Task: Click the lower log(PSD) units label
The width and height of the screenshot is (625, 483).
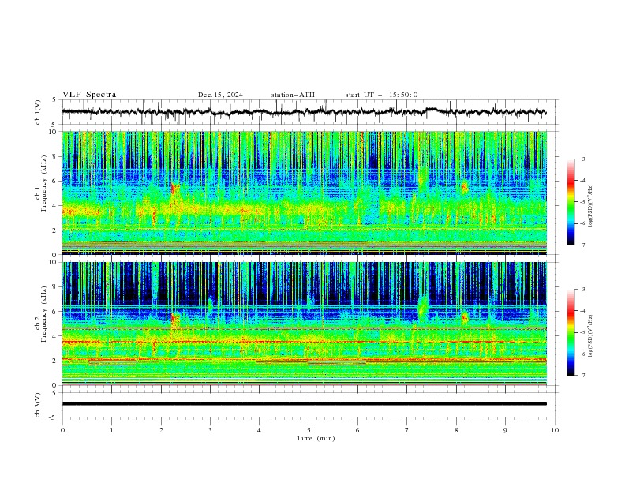Action: [591, 336]
